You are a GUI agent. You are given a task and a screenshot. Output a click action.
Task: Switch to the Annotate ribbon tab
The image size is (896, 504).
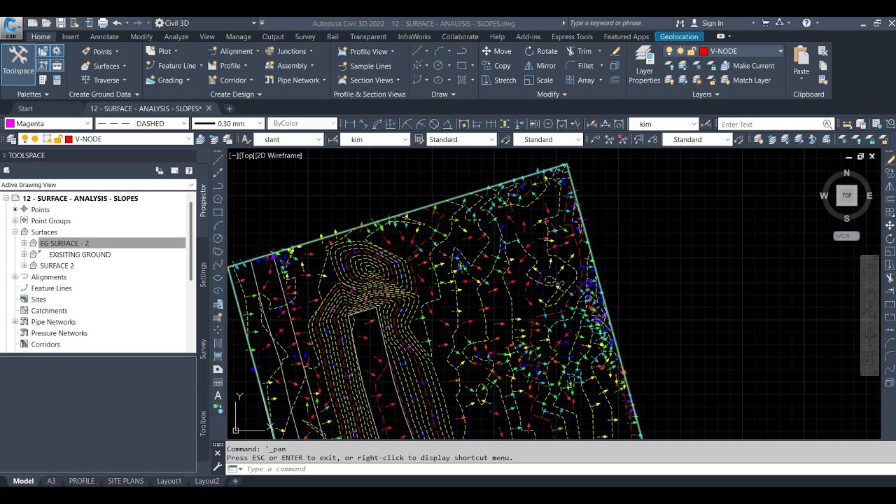point(104,36)
